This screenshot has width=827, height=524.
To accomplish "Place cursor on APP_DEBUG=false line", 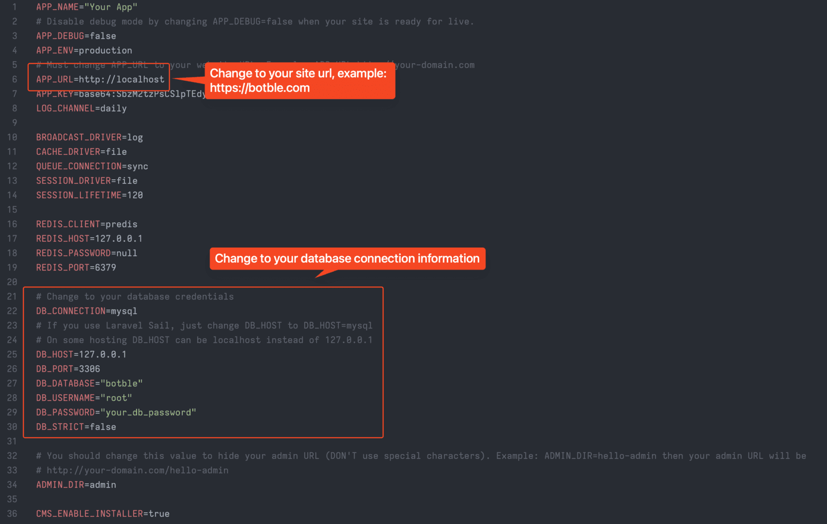I will click(76, 36).
